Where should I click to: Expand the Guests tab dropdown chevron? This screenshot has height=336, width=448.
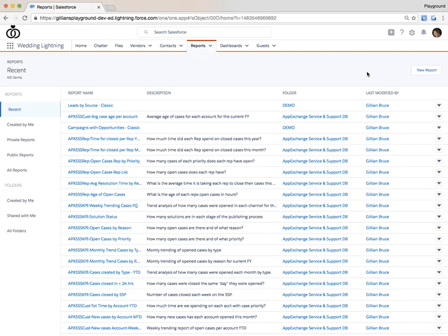coord(274,45)
